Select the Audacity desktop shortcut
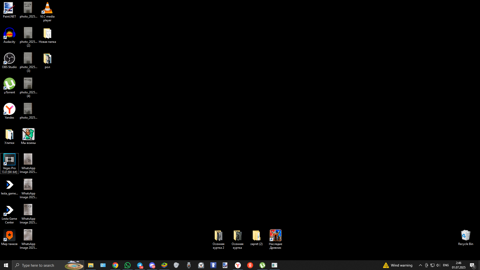 click(9, 36)
